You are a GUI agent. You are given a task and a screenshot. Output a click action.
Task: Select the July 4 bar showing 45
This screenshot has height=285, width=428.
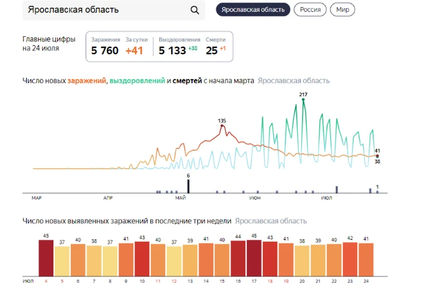46,258
